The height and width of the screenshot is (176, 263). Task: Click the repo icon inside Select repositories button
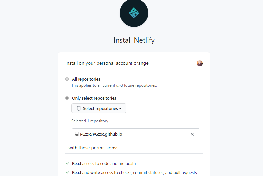pos(79,109)
